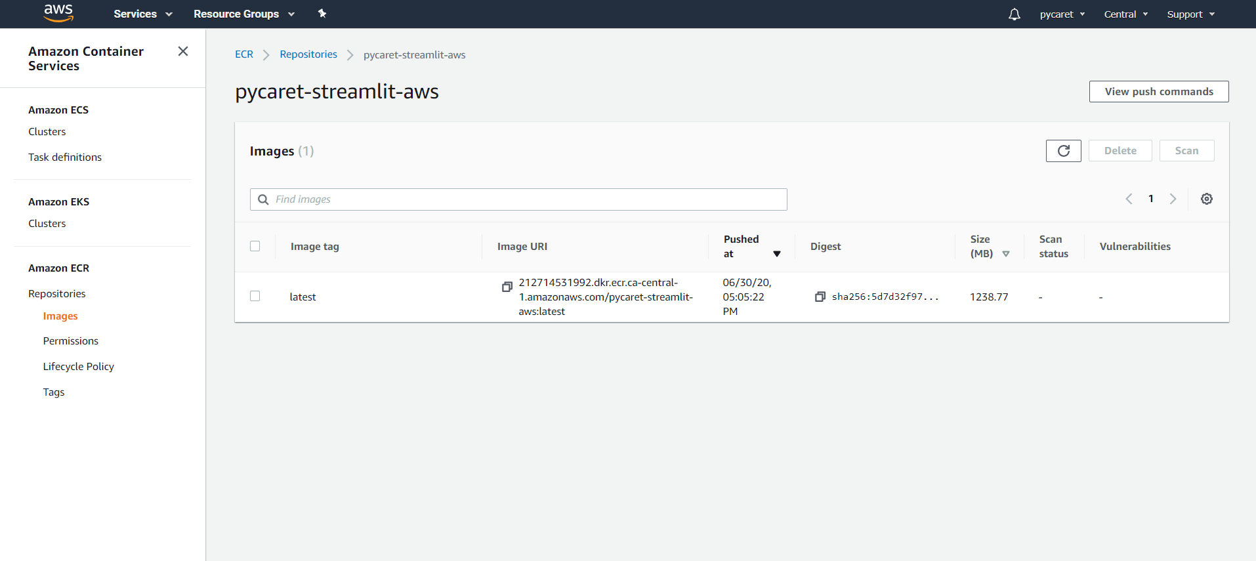Expand the pycaret account menu

(1062, 14)
